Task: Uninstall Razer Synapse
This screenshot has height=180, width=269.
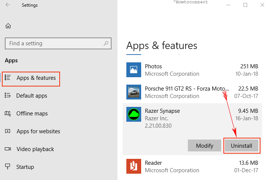Action: click(241, 146)
